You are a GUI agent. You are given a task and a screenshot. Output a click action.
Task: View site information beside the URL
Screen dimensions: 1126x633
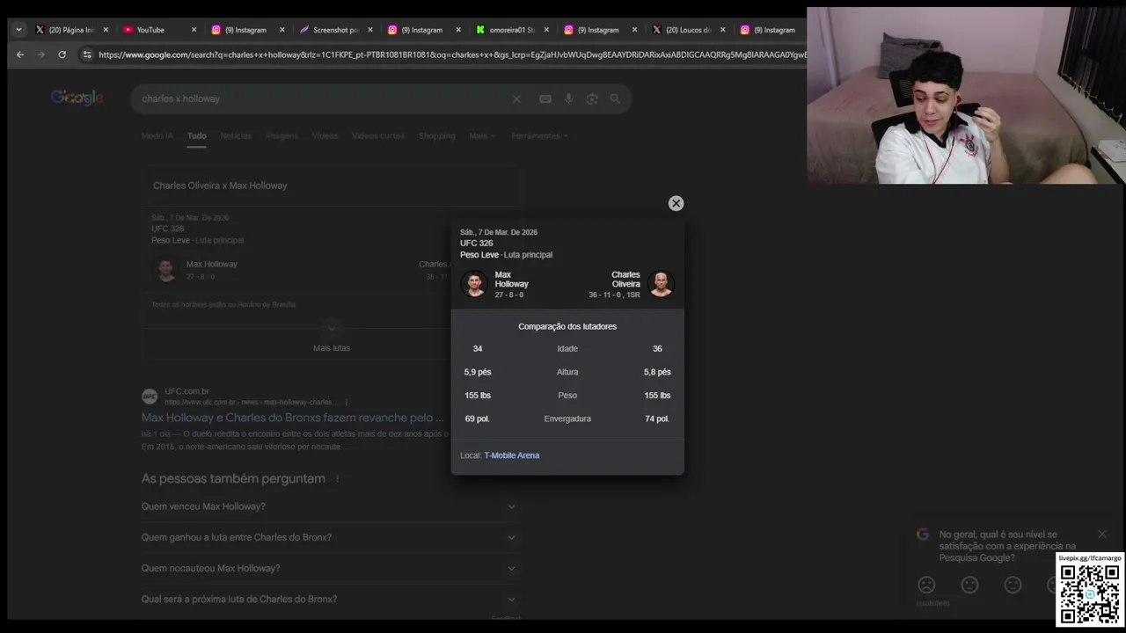pos(86,55)
